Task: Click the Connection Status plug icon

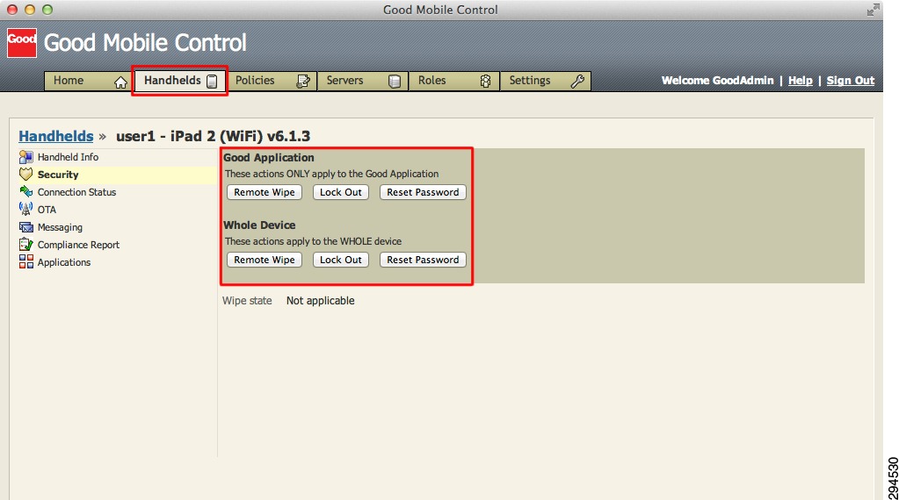Action: (x=25, y=191)
